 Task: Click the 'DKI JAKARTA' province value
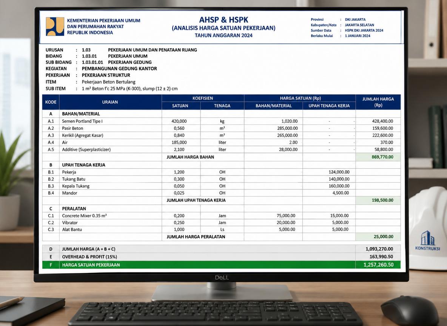click(x=355, y=19)
